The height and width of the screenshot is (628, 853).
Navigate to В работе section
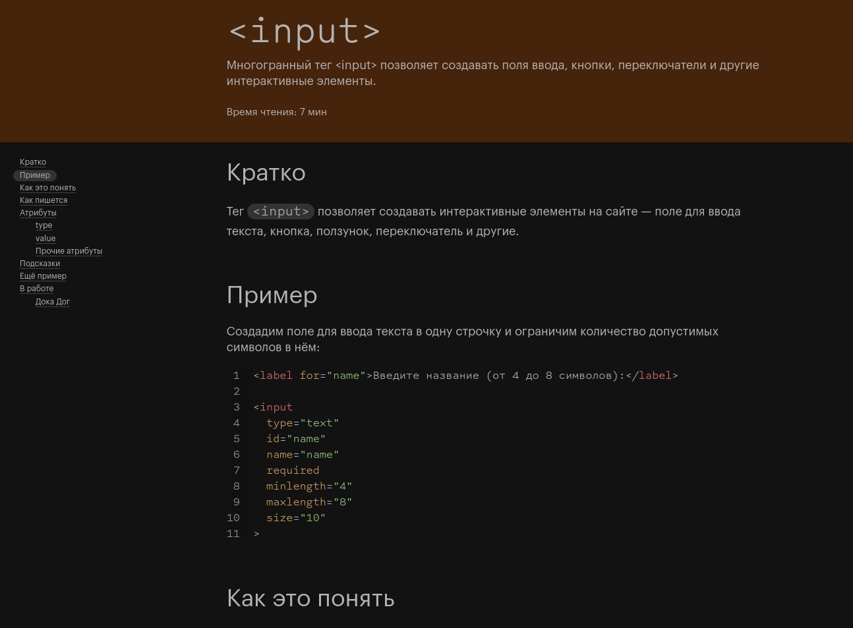pyautogui.click(x=36, y=289)
